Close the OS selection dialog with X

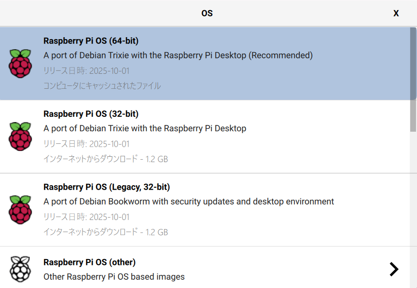[x=396, y=14]
